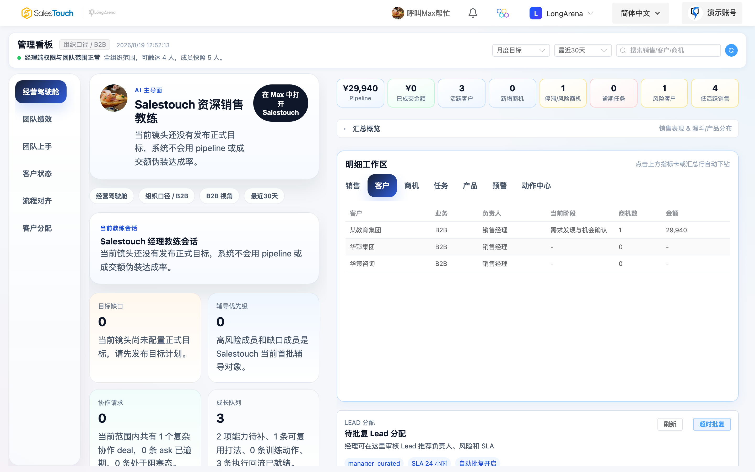This screenshot has height=472, width=755.
Task: Open 客户状态 in sidebar
Action: [x=37, y=174]
